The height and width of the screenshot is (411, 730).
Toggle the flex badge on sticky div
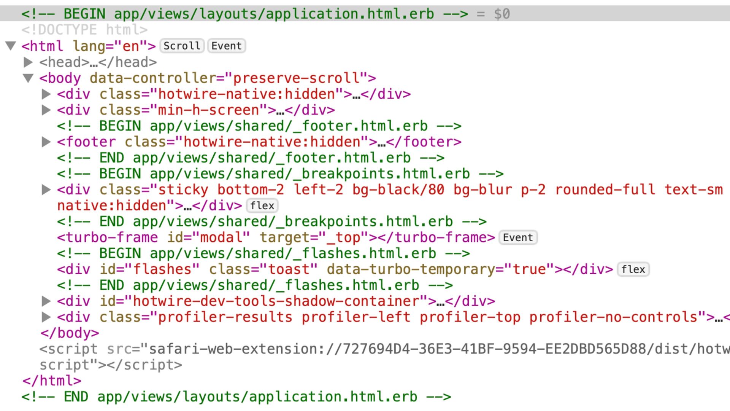[x=262, y=206]
